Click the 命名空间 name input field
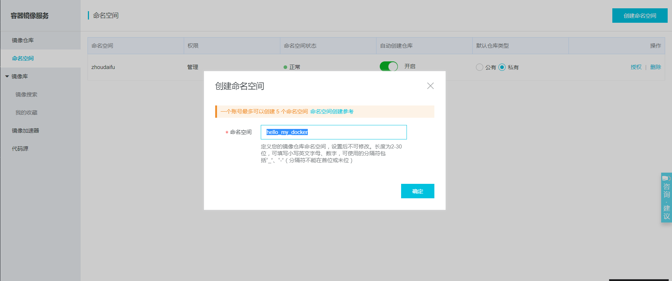This screenshot has width=672, height=281. coord(334,132)
